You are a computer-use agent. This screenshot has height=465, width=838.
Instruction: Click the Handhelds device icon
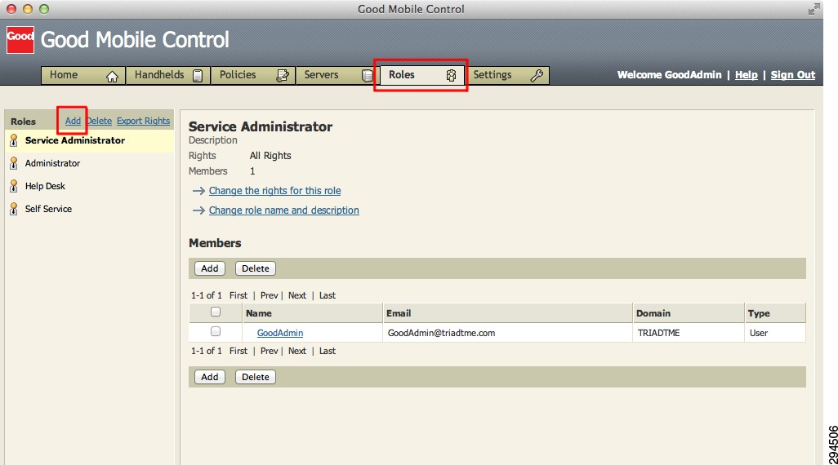pyautogui.click(x=198, y=76)
